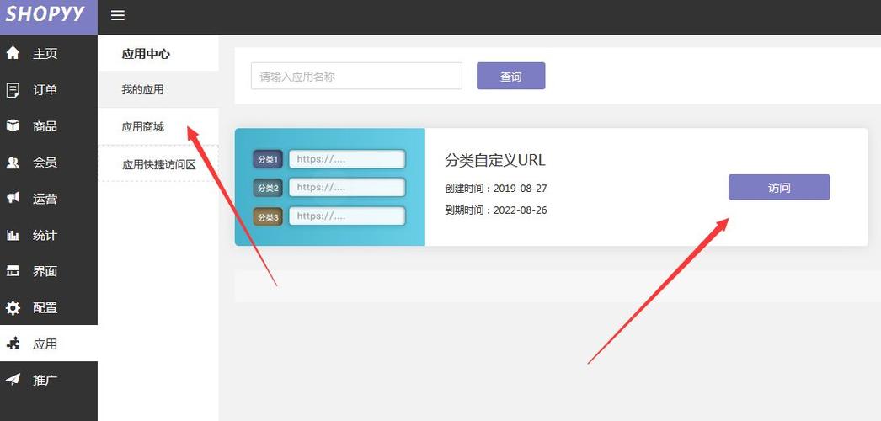Open 应用快捷访问区 section
This screenshot has width=881, height=421.
(x=158, y=164)
